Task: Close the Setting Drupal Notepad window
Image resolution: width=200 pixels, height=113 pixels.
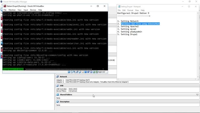Action: [x=196, y=6]
